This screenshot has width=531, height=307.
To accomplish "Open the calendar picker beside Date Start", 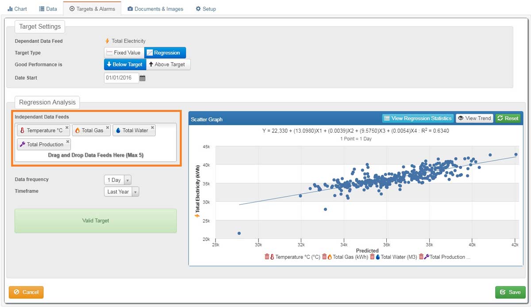I will click(x=142, y=78).
